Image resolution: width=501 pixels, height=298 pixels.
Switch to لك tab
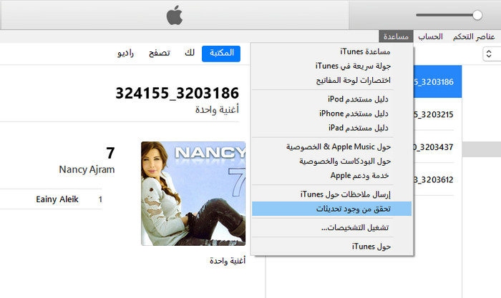tap(190, 53)
